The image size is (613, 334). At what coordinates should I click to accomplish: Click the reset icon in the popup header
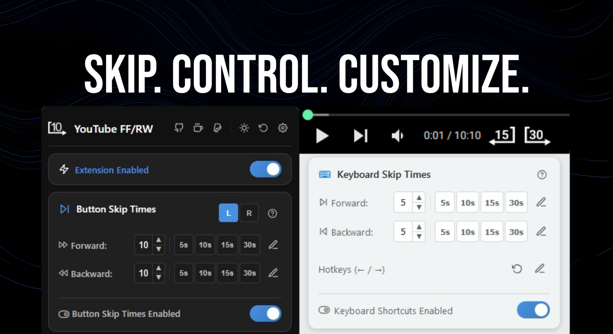tap(263, 128)
